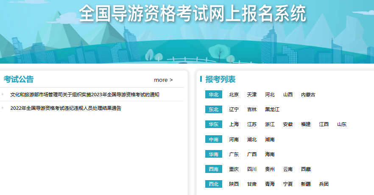Select the 华东 region label
The width and height of the screenshot is (374, 195).
pyautogui.click(x=213, y=124)
